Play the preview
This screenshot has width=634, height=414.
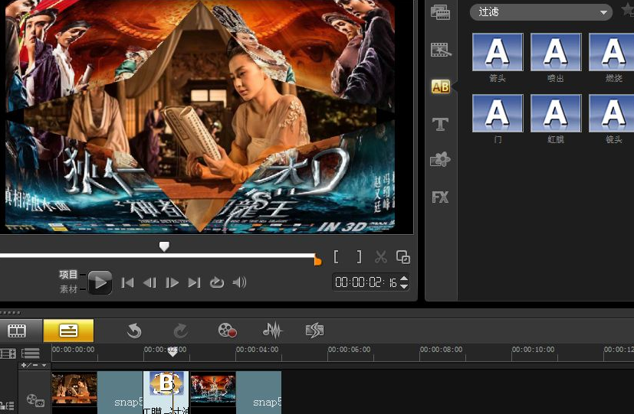click(x=100, y=282)
